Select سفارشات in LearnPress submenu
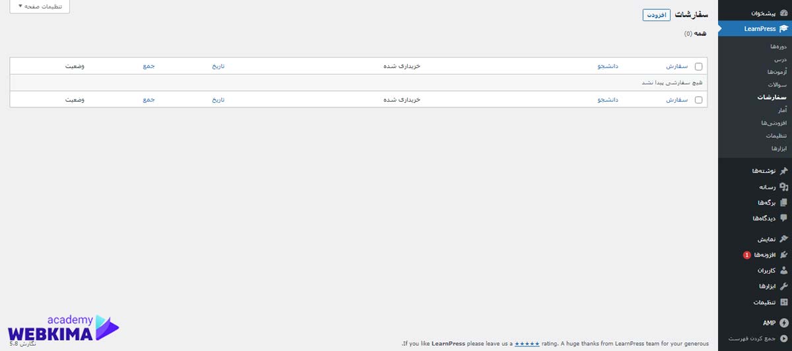The image size is (792, 351). point(772,98)
